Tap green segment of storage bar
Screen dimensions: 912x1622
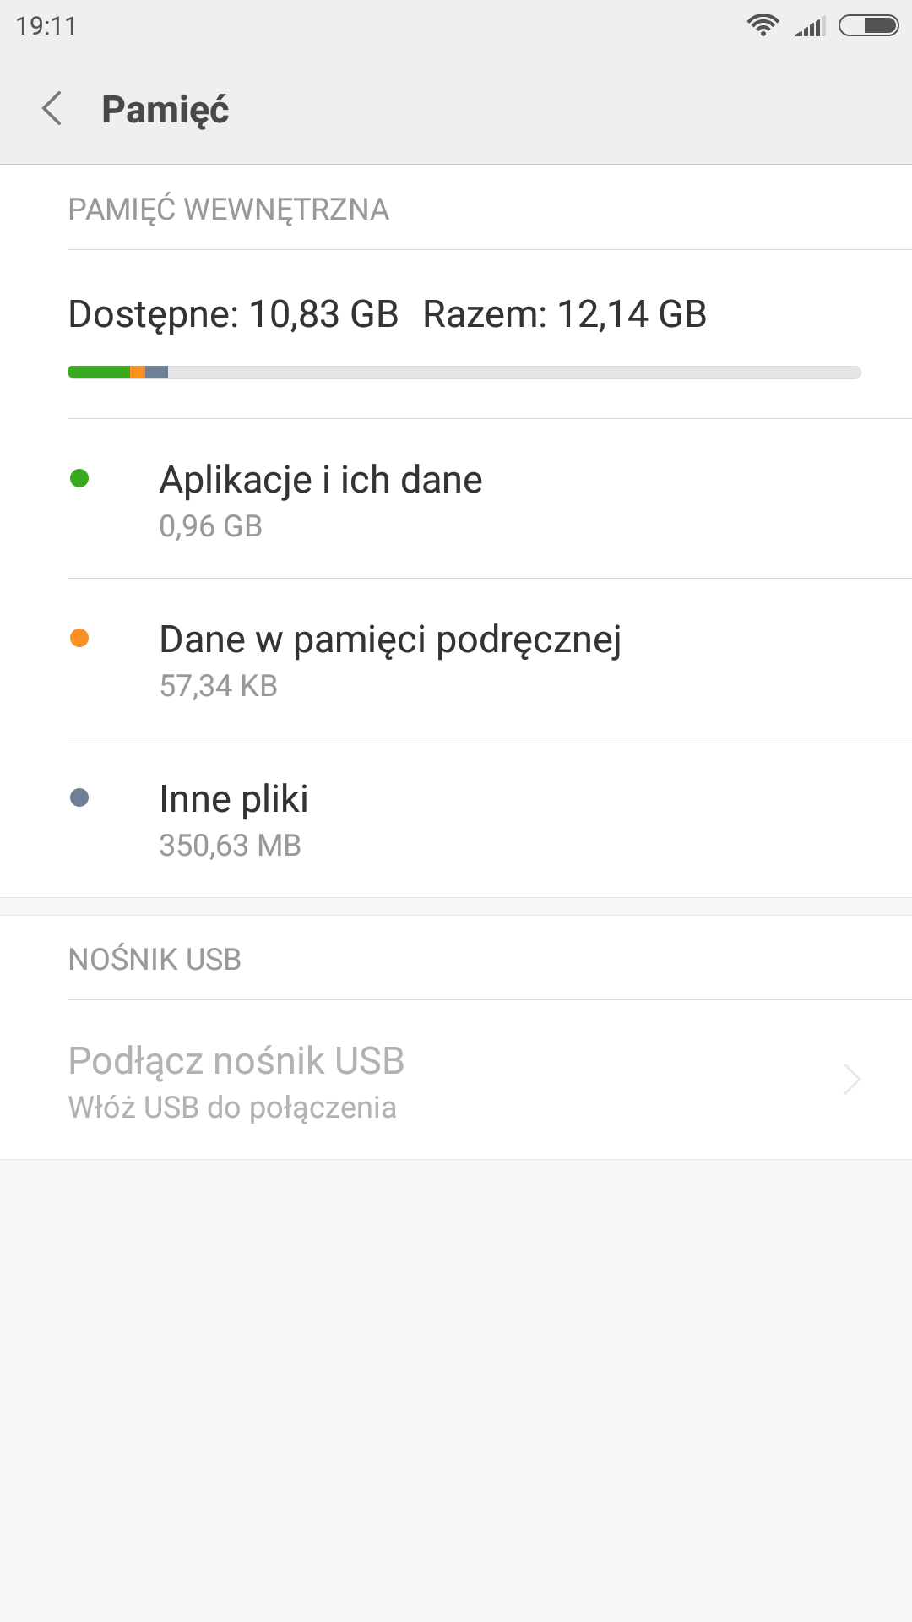(x=99, y=373)
